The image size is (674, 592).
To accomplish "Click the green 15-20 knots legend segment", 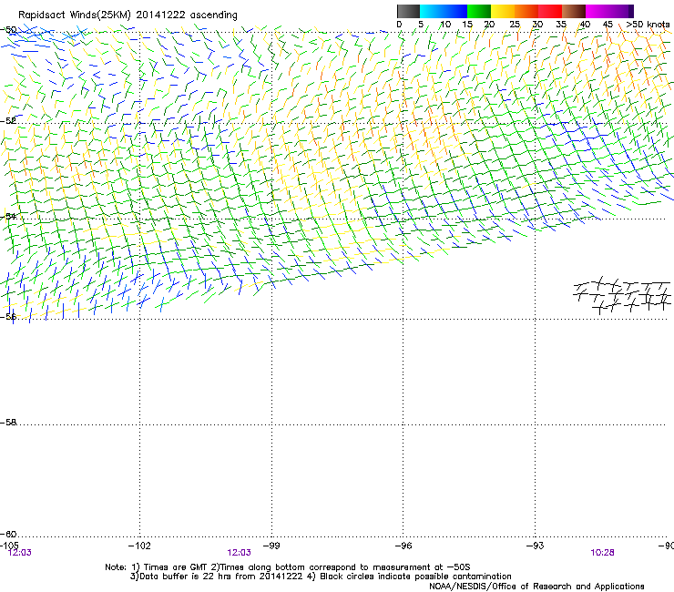I will [x=479, y=11].
